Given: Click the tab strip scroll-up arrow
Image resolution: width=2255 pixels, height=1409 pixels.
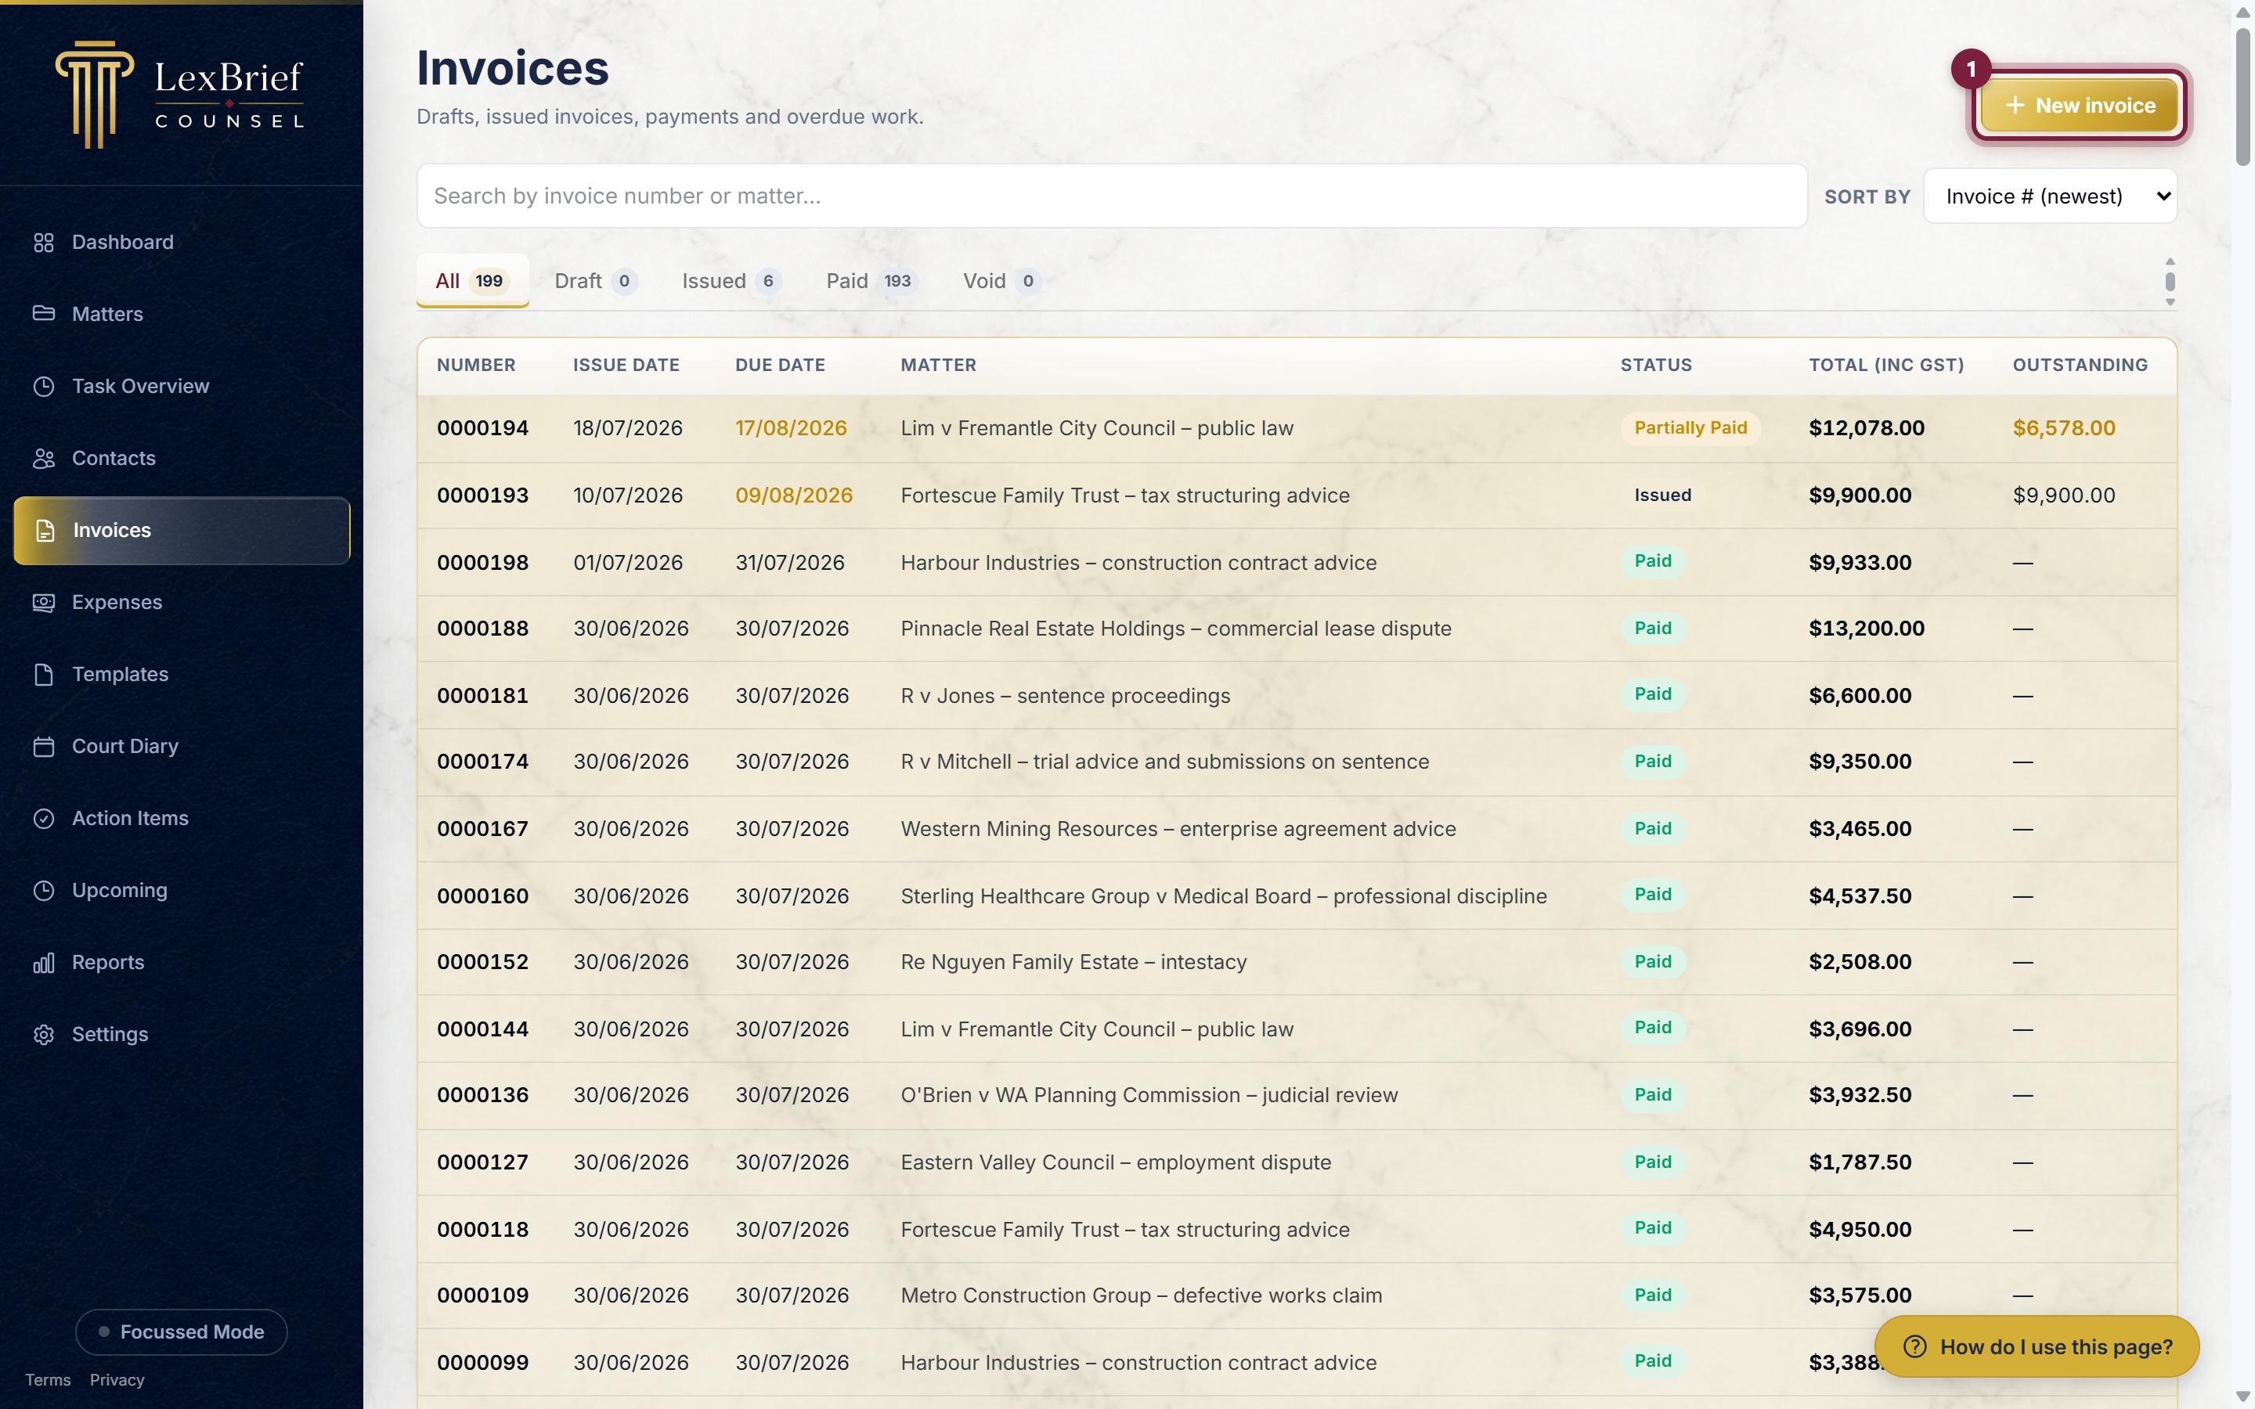Looking at the screenshot, I should pos(2170,262).
